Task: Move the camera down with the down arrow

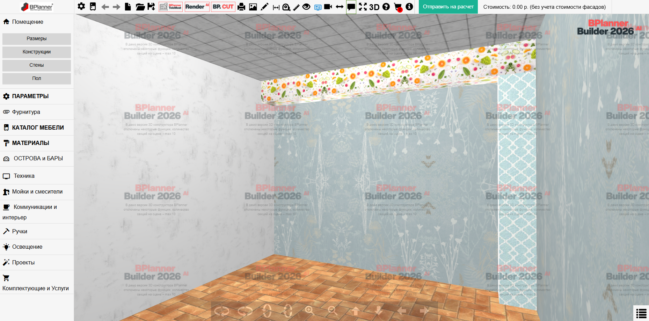Action: [x=379, y=311]
